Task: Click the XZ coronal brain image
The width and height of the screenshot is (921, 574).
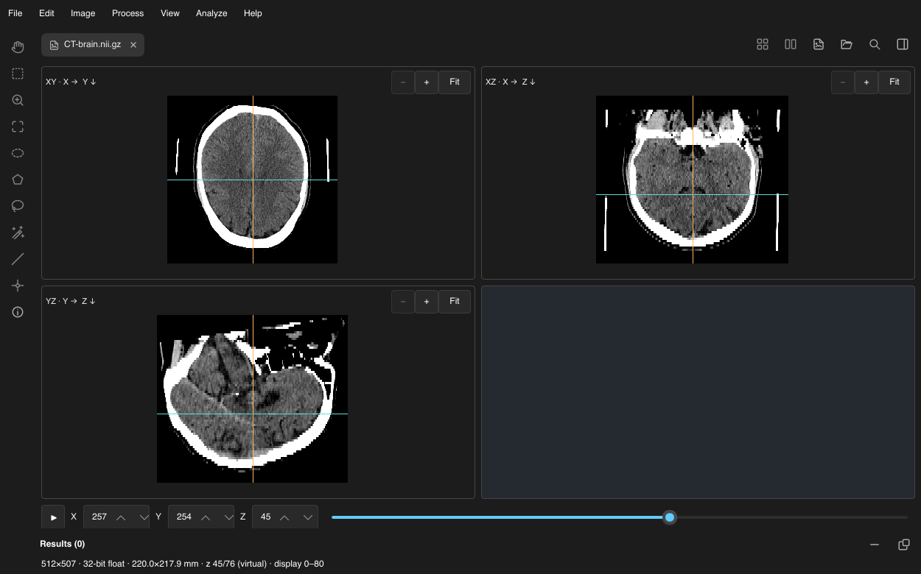Action: [692, 180]
